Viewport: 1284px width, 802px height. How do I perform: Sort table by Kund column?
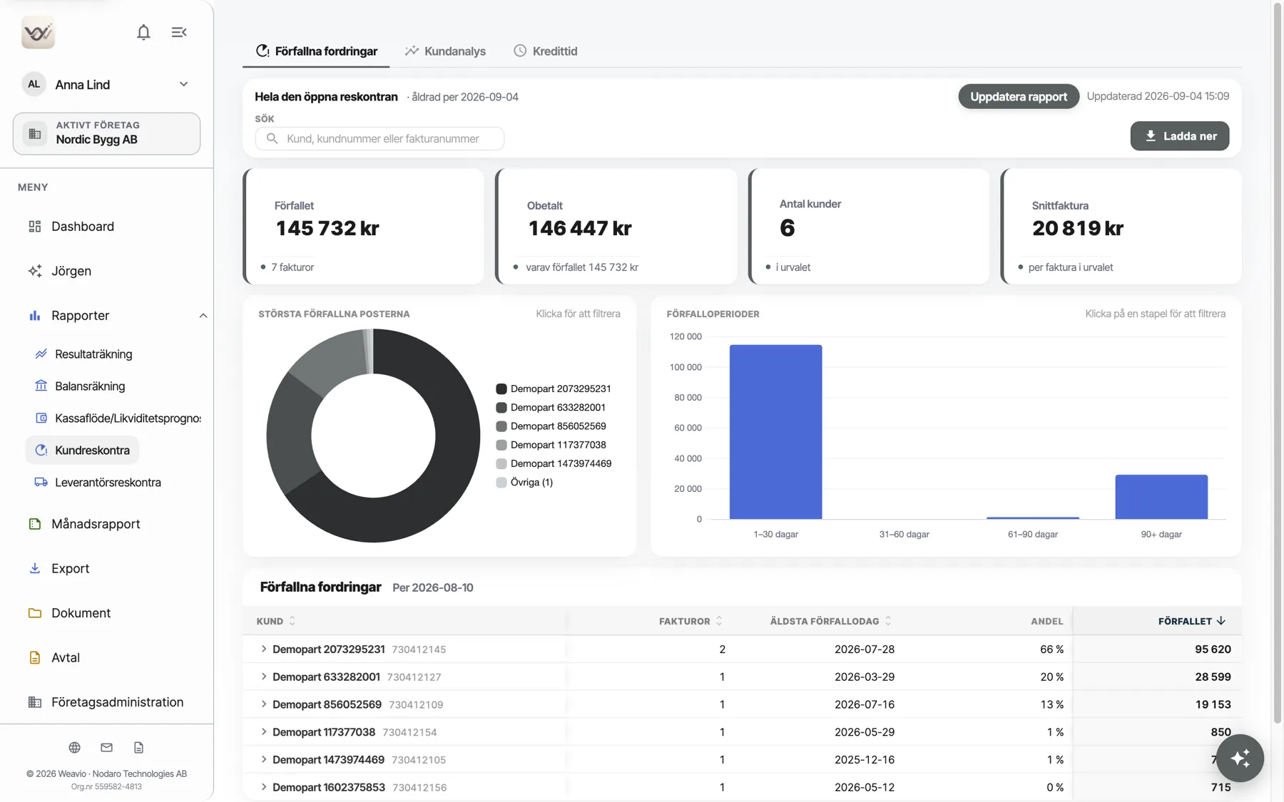coord(276,621)
